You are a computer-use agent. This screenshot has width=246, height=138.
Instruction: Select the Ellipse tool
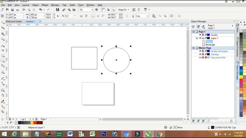pyautogui.click(x=3, y=61)
